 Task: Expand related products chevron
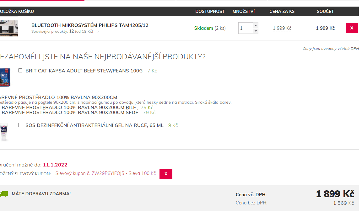coord(98,32)
